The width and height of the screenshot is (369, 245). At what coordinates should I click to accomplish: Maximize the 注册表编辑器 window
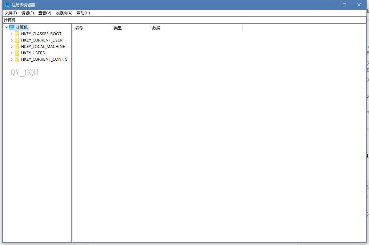coord(344,5)
